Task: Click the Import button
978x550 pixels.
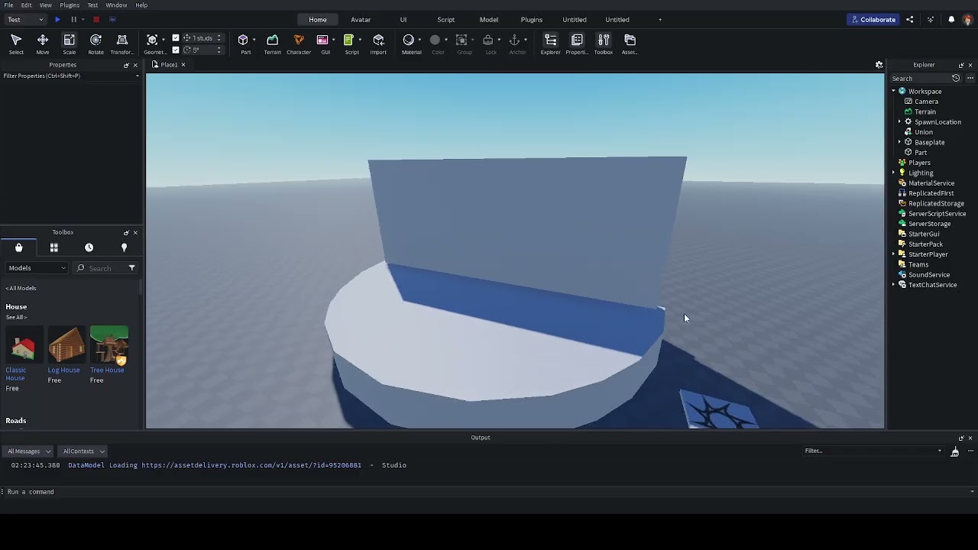Action: (x=378, y=44)
